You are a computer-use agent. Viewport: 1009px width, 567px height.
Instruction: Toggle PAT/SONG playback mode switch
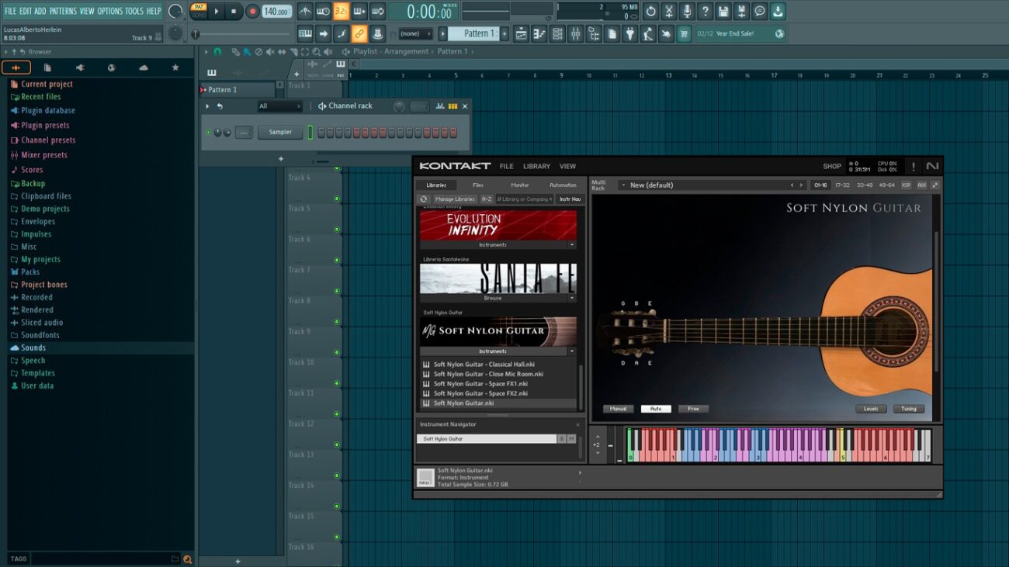point(199,11)
